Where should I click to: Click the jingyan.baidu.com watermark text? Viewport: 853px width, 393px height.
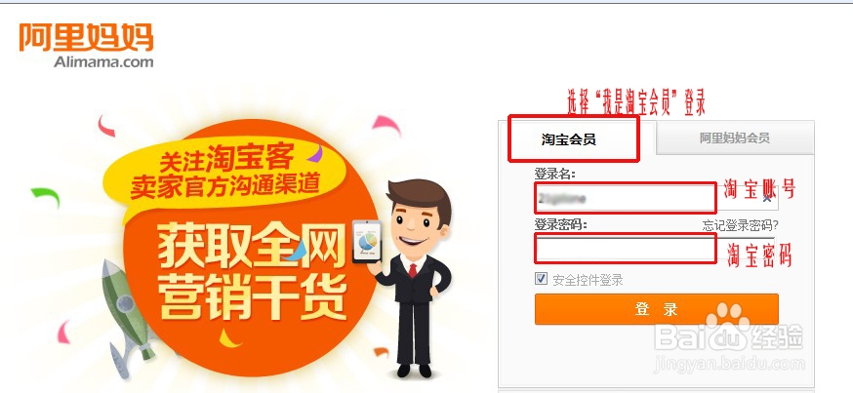coord(728,362)
